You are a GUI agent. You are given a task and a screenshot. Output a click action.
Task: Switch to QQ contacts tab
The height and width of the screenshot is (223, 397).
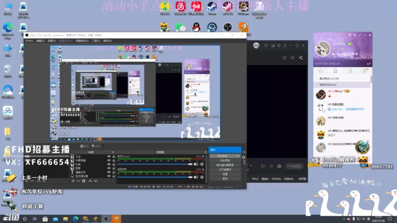[335, 71]
